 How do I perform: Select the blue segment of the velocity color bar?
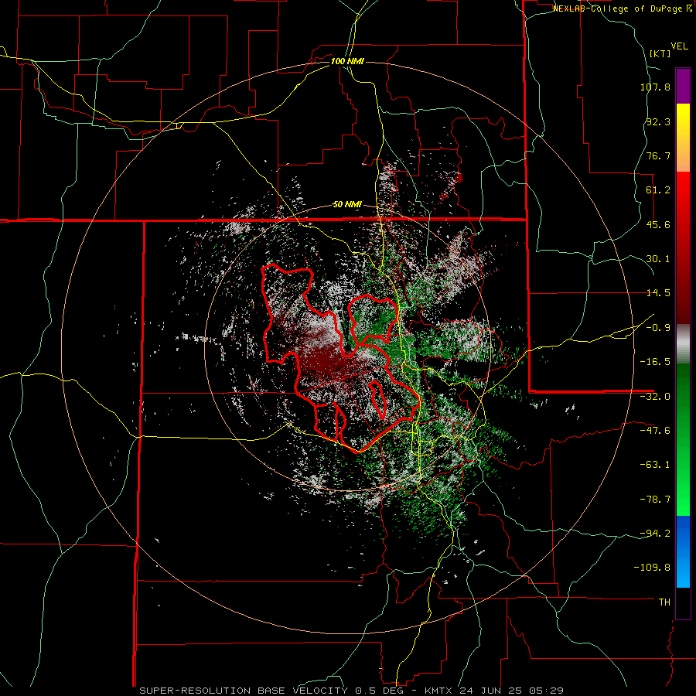coord(683,551)
